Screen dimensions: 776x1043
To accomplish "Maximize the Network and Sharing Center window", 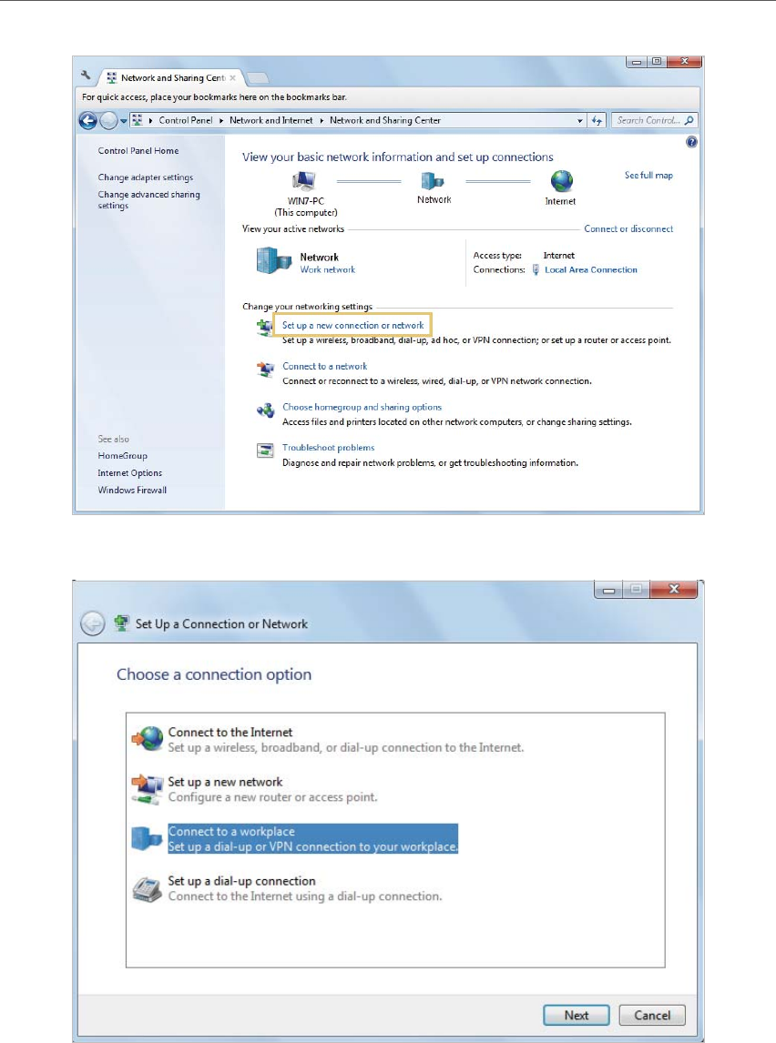I will coord(657,62).
